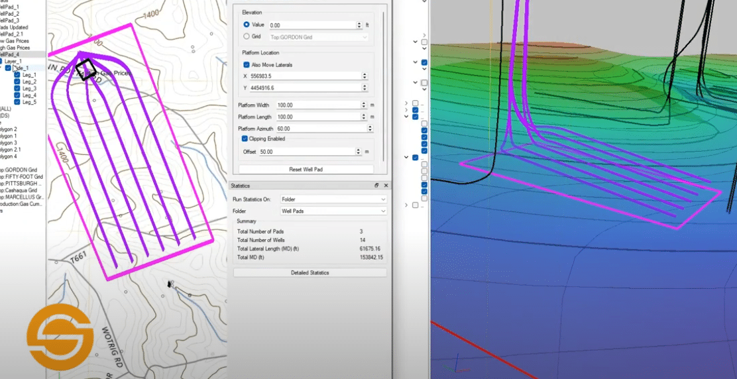Click the Platform Width spinner arrows
The height and width of the screenshot is (379, 737).
pyautogui.click(x=364, y=105)
